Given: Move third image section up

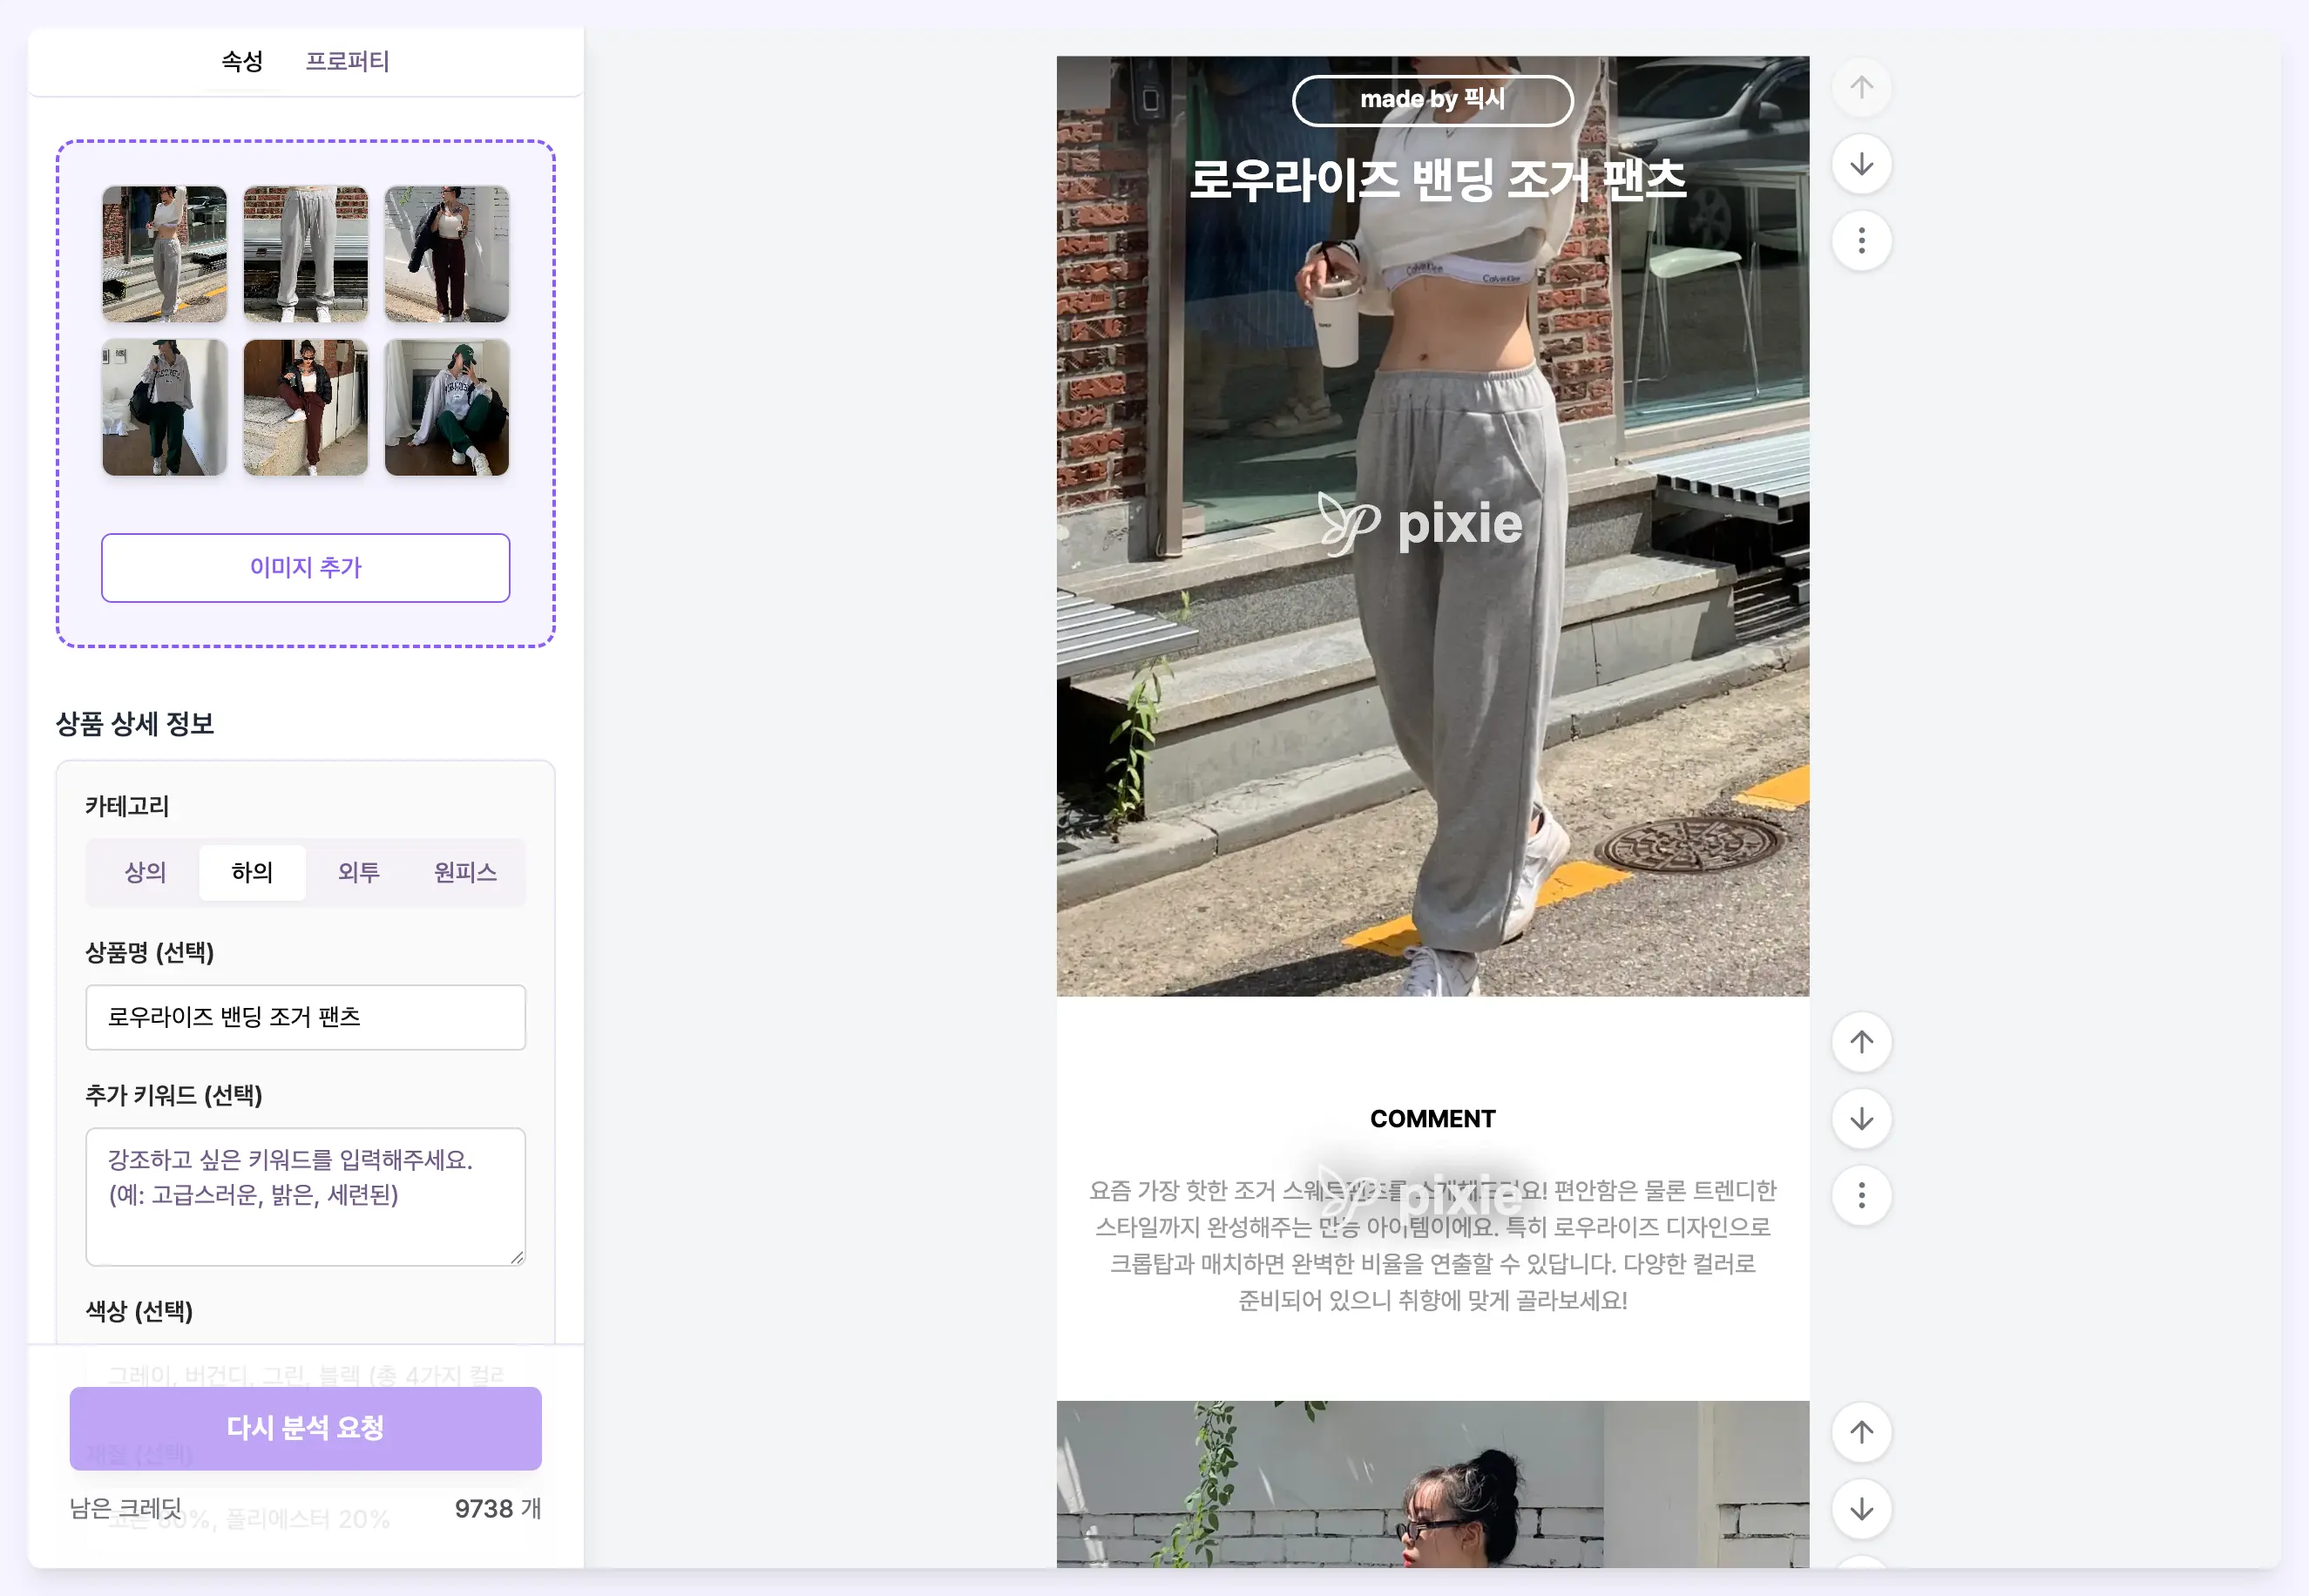Looking at the screenshot, I should point(1861,1432).
